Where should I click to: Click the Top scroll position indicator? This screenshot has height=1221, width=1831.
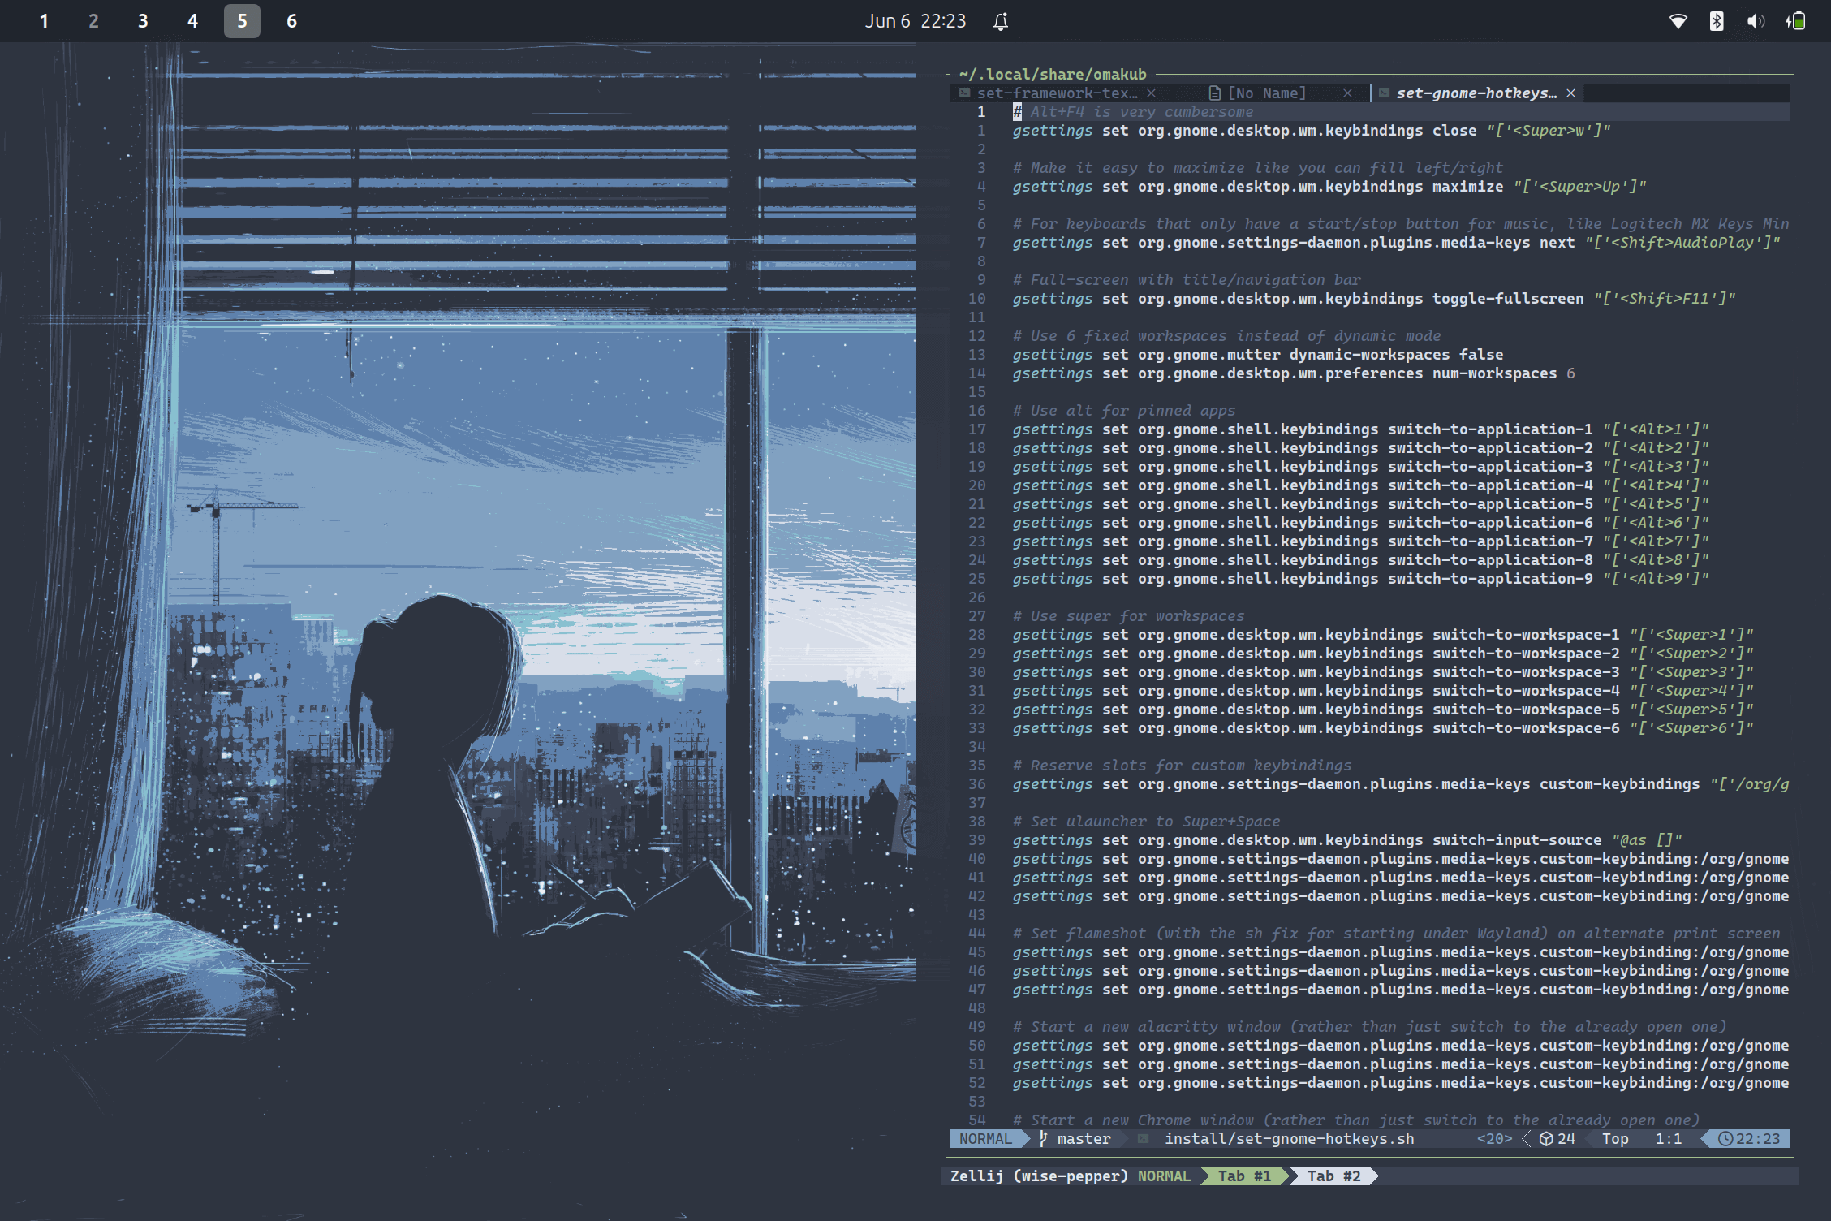[1615, 1139]
